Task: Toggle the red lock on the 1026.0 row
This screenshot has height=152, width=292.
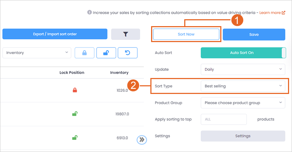Action: click(x=75, y=90)
